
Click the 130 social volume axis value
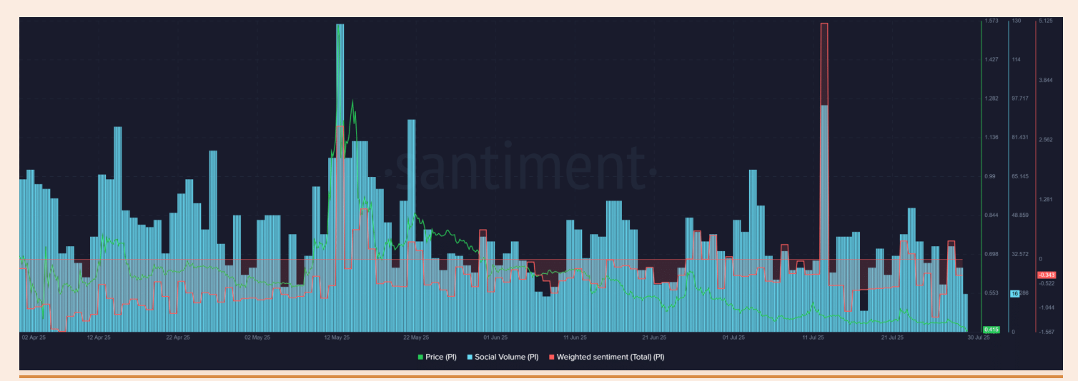[x=1016, y=21]
